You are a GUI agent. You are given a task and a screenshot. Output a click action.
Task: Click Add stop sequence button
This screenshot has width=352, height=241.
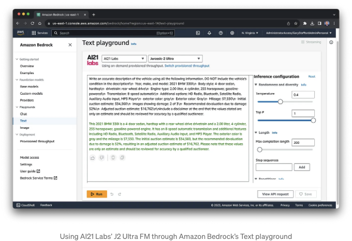[302, 167]
